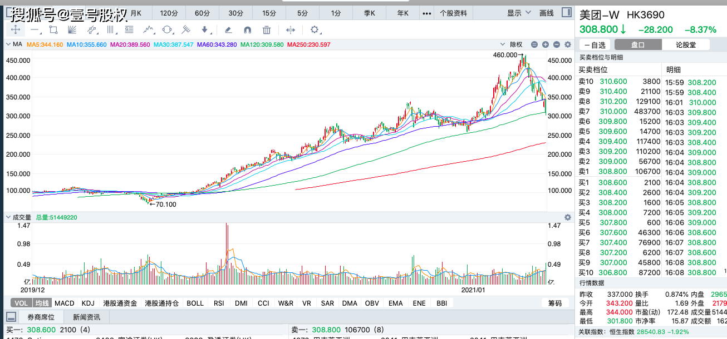Open the 个股资料 stock info tab

(454, 13)
